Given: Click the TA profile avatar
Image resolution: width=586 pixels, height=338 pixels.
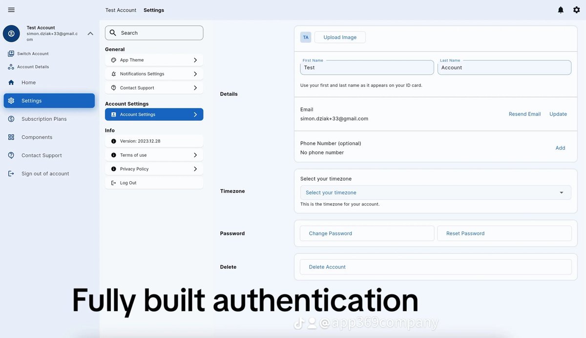Looking at the screenshot, I should click(306, 37).
